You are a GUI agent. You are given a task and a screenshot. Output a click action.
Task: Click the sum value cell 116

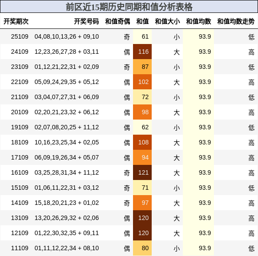[142, 52]
